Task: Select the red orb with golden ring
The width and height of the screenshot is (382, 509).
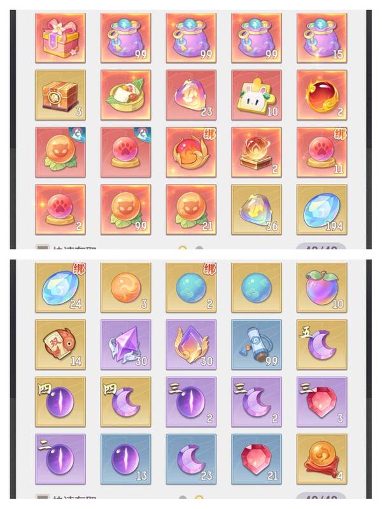Action: (322, 95)
